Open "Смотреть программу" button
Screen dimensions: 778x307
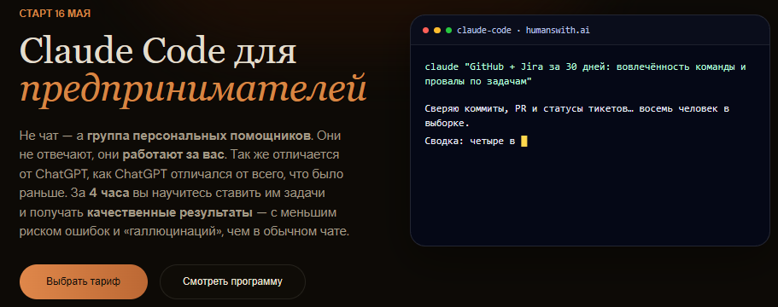[x=232, y=281]
